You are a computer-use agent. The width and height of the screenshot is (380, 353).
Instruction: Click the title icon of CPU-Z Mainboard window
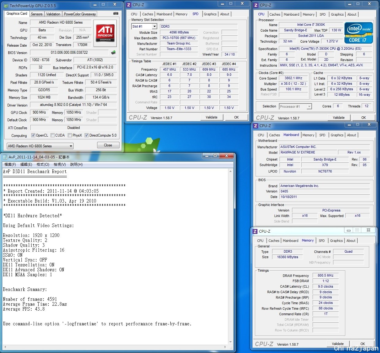(x=256, y=126)
